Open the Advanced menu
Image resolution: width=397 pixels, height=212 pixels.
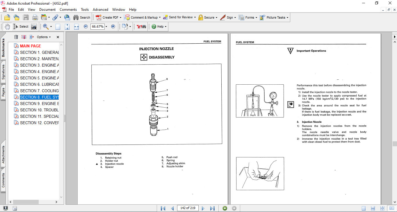[100, 10]
